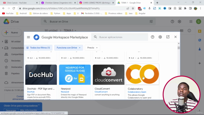Open the Angular bookmarks folder
204x115 pixels.
(x=140, y=13)
